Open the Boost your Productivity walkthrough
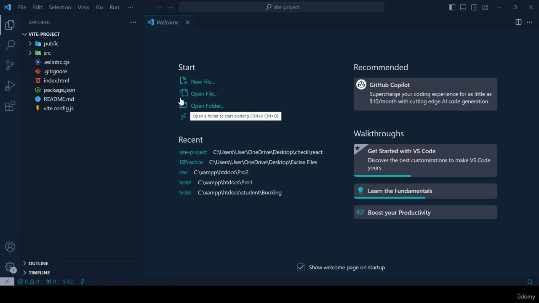The height and width of the screenshot is (303, 539). (x=425, y=213)
